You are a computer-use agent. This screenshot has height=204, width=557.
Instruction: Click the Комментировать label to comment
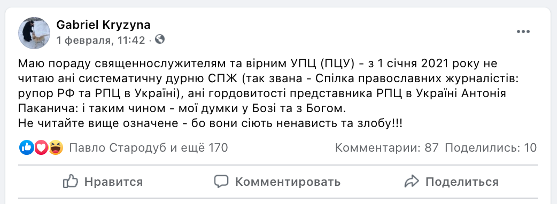pyautogui.click(x=288, y=182)
